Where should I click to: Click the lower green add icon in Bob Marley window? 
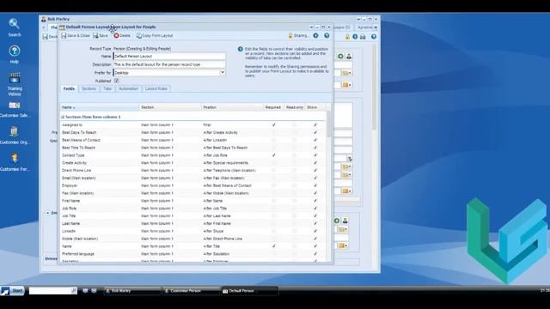337,221
